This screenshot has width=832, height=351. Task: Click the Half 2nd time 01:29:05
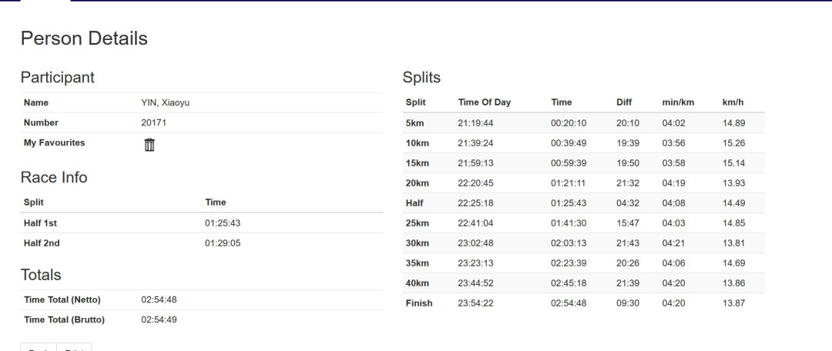pos(223,243)
